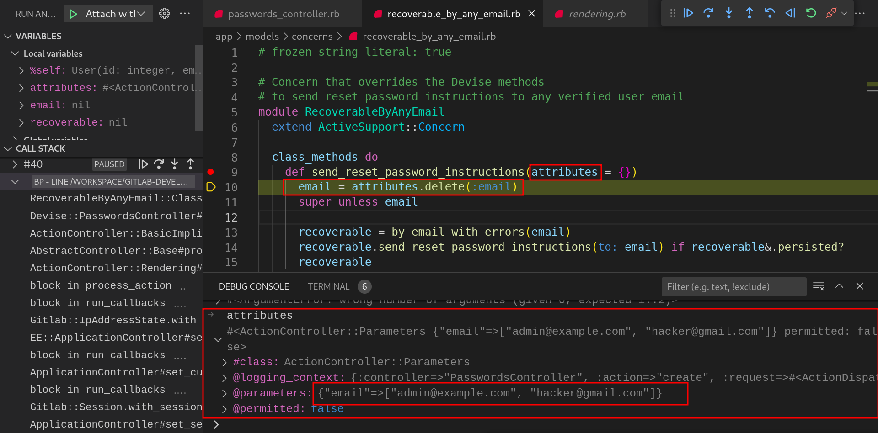Image resolution: width=878 pixels, height=433 pixels.
Task: Collapse the attributes result in console
Action: click(218, 339)
